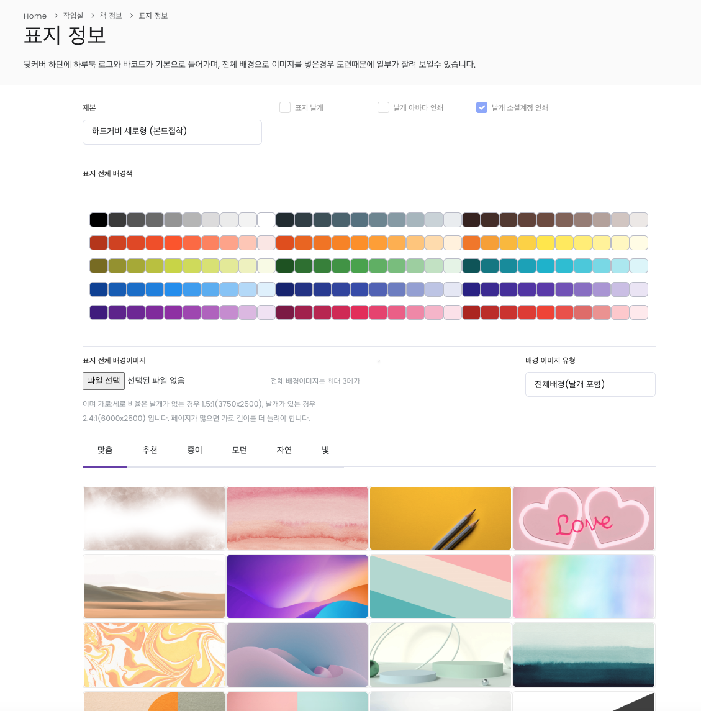The height and width of the screenshot is (711, 701).
Task: Select the smoky beige cloud background thumbnail
Action: point(154,518)
